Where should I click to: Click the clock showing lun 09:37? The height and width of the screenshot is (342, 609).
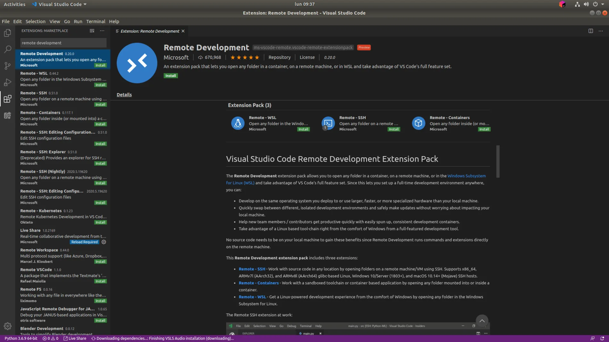point(304,4)
